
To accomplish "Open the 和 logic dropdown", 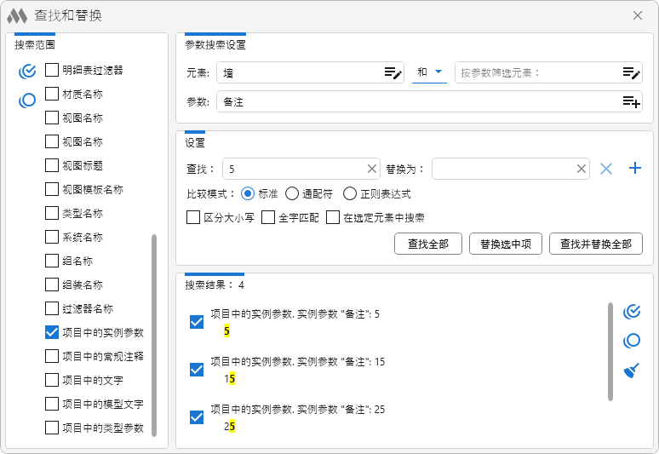I will tap(431, 73).
